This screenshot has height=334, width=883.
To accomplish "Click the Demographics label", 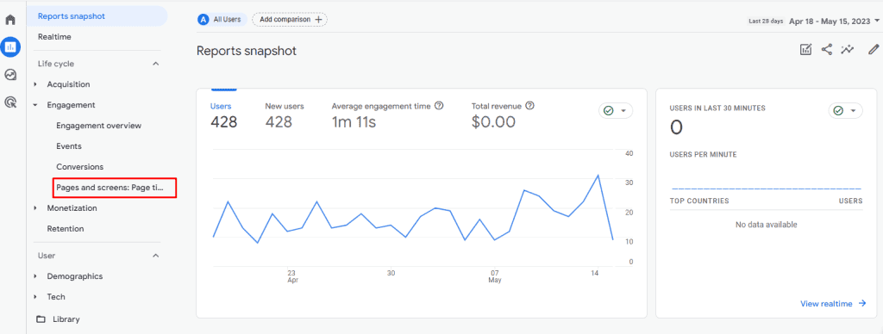I will click(x=75, y=276).
